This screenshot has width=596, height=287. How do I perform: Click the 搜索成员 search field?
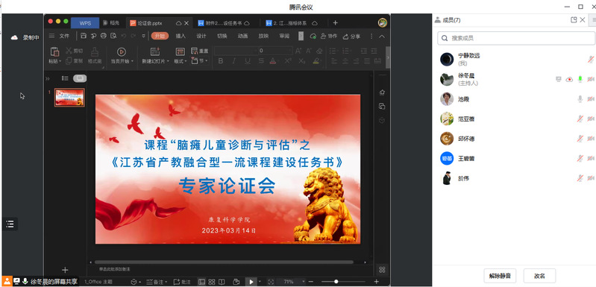coord(516,38)
